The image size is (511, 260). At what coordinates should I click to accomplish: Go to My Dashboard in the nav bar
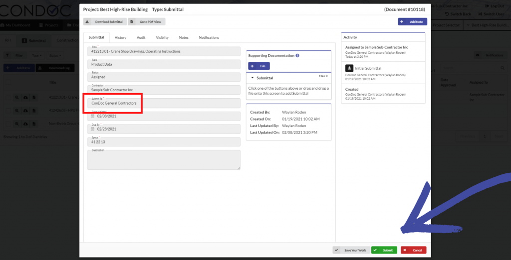(15, 25)
